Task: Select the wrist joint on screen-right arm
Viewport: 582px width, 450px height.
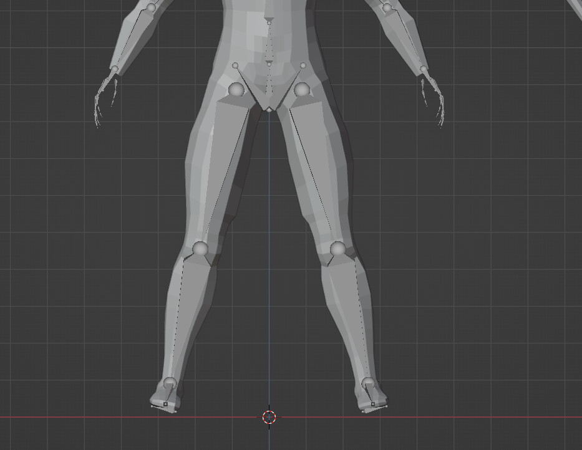Action: pyautogui.click(x=424, y=69)
